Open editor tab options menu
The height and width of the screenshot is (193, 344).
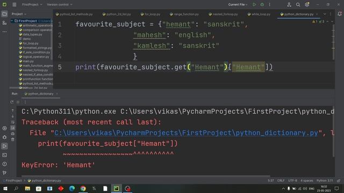(331, 14)
